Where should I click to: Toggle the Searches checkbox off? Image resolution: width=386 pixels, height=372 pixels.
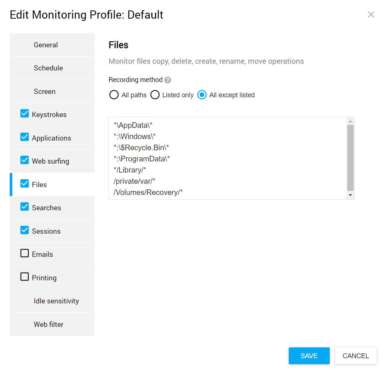click(x=25, y=207)
